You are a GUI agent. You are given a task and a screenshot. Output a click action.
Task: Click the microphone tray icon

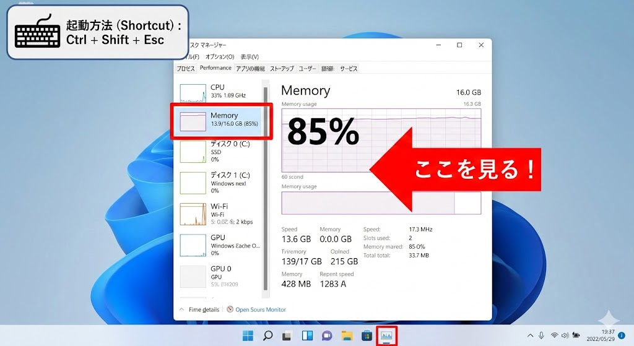(541, 335)
